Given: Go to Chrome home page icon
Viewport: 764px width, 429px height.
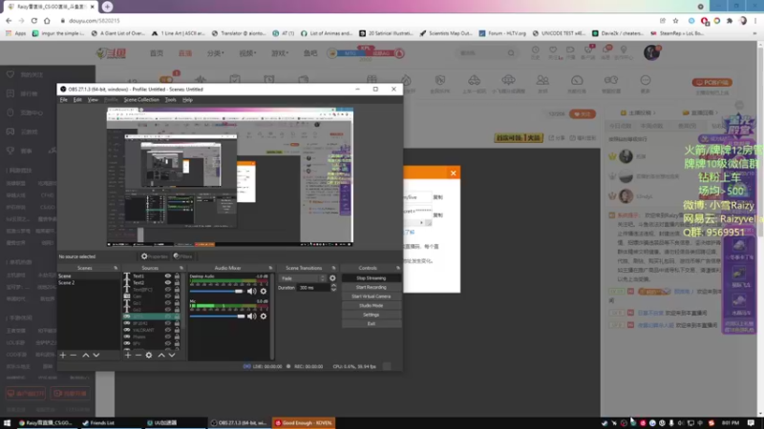Looking at the screenshot, I should pyautogui.click(x=47, y=20).
